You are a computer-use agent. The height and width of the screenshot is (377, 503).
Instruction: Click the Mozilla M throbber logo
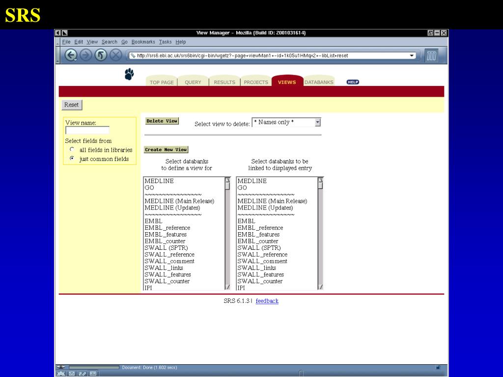click(431, 56)
